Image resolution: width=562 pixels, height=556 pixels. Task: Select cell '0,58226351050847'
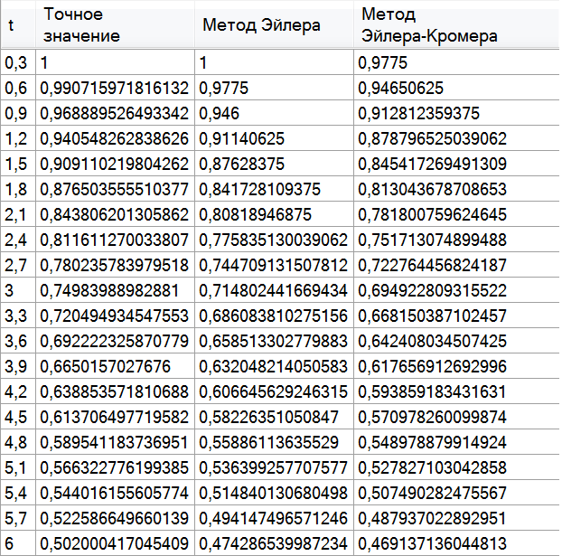pos(274,417)
